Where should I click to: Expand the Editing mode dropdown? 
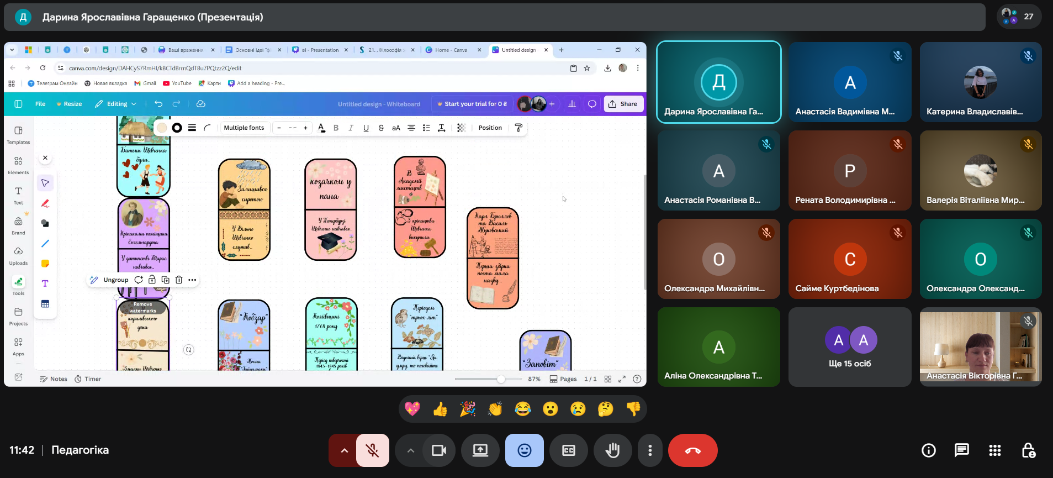click(x=115, y=104)
